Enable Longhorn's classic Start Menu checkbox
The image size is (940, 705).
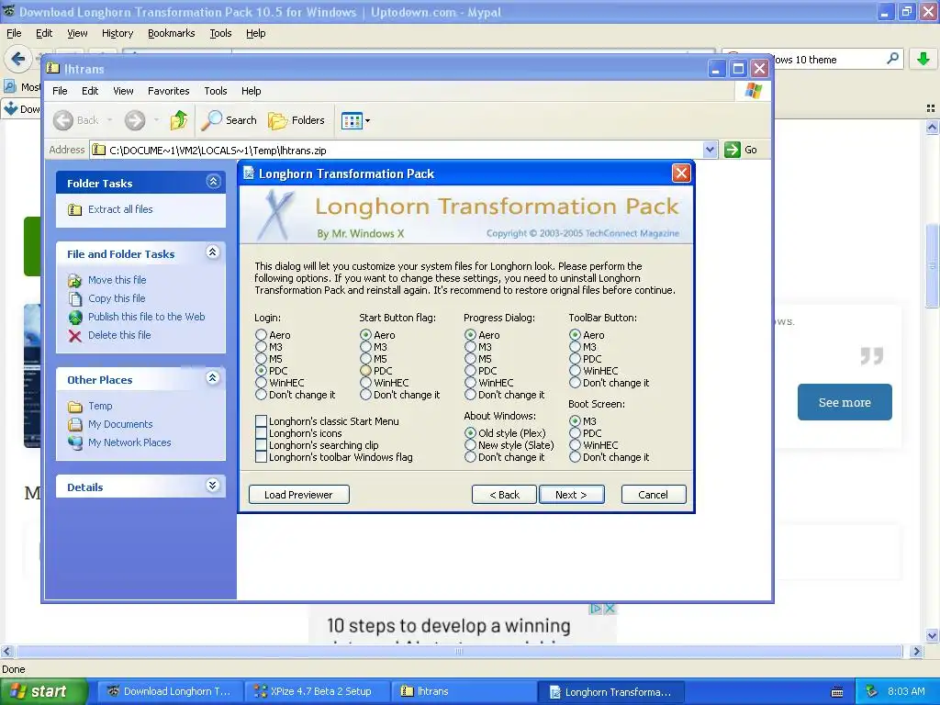[x=261, y=421]
